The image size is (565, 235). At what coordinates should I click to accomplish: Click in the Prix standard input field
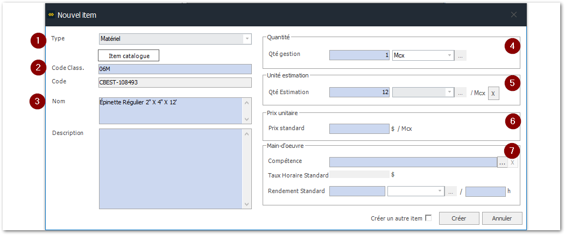(x=358, y=129)
